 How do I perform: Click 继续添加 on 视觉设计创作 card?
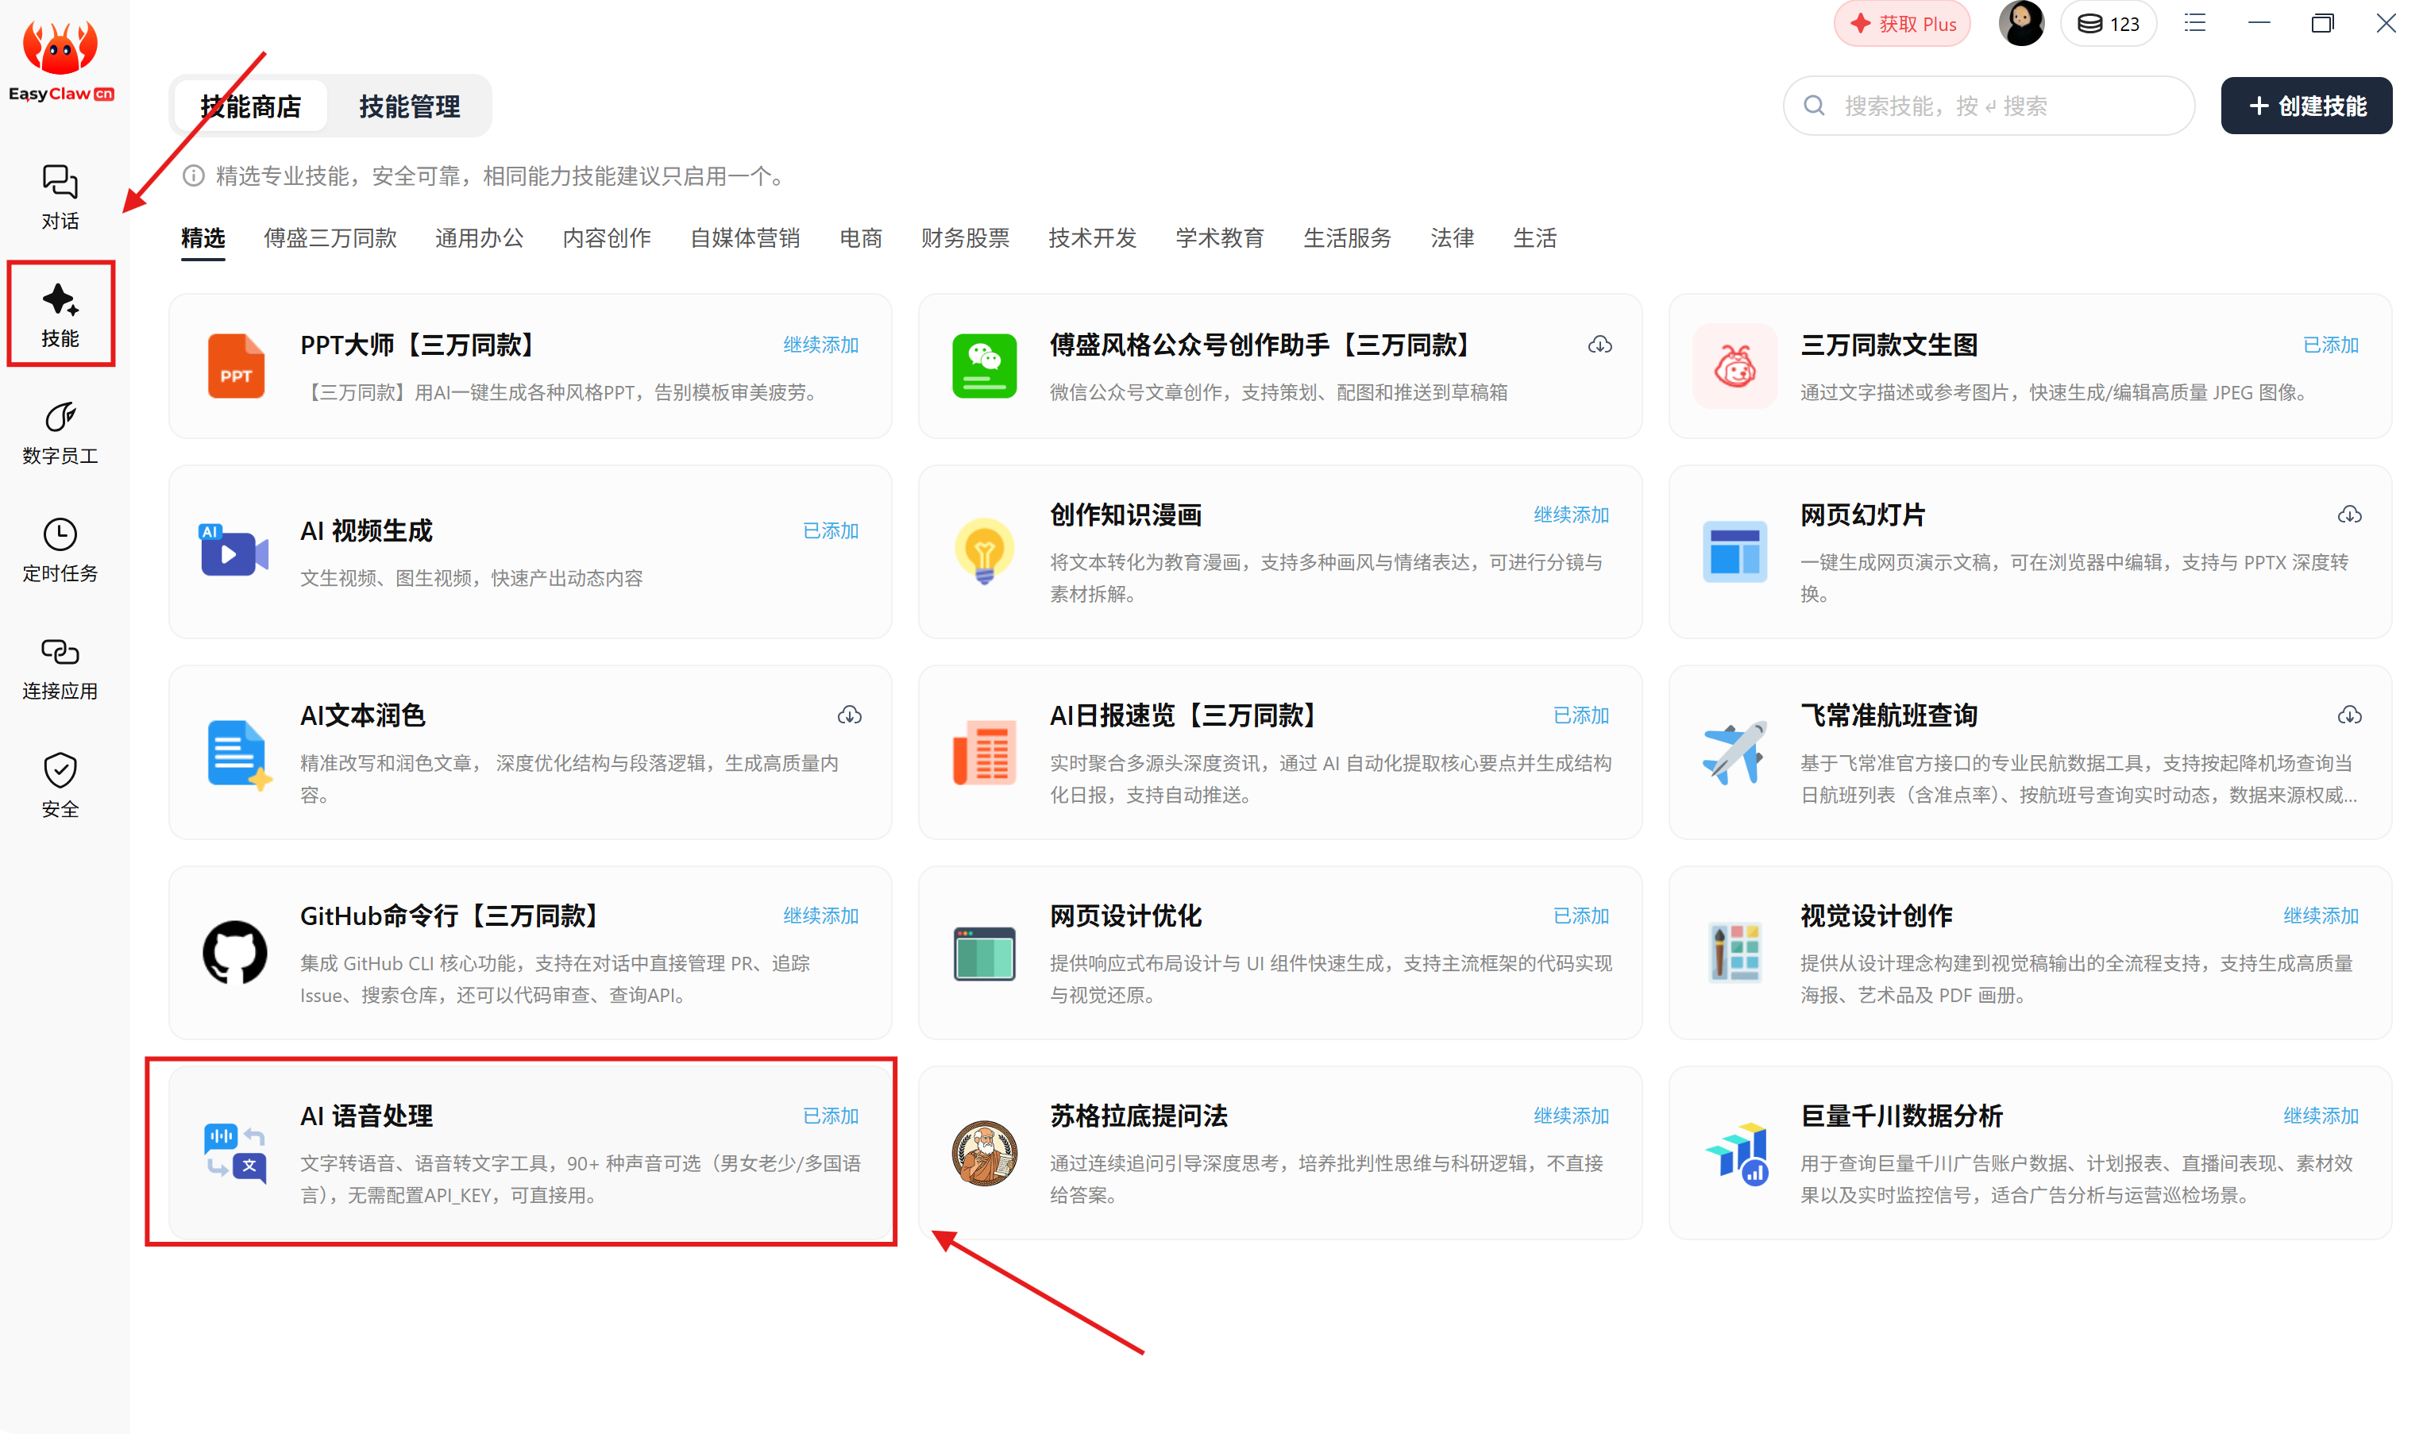pos(2321,915)
